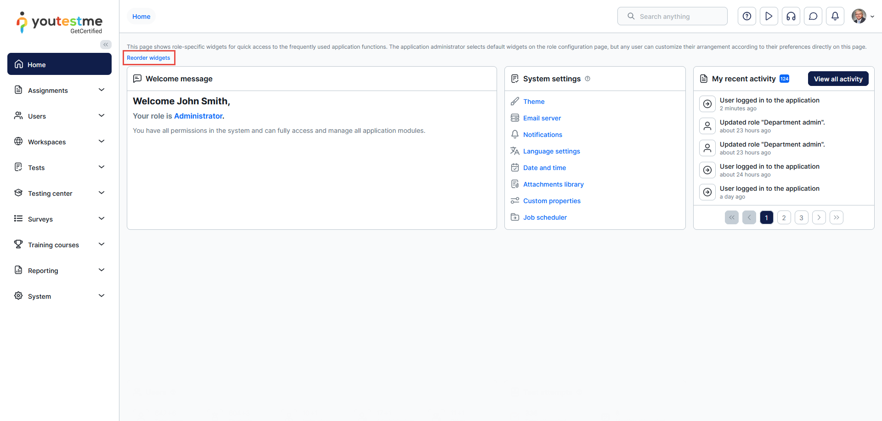Image resolution: width=882 pixels, height=421 pixels.
Task: Open the Home breadcrumb tab
Action: click(141, 17)
